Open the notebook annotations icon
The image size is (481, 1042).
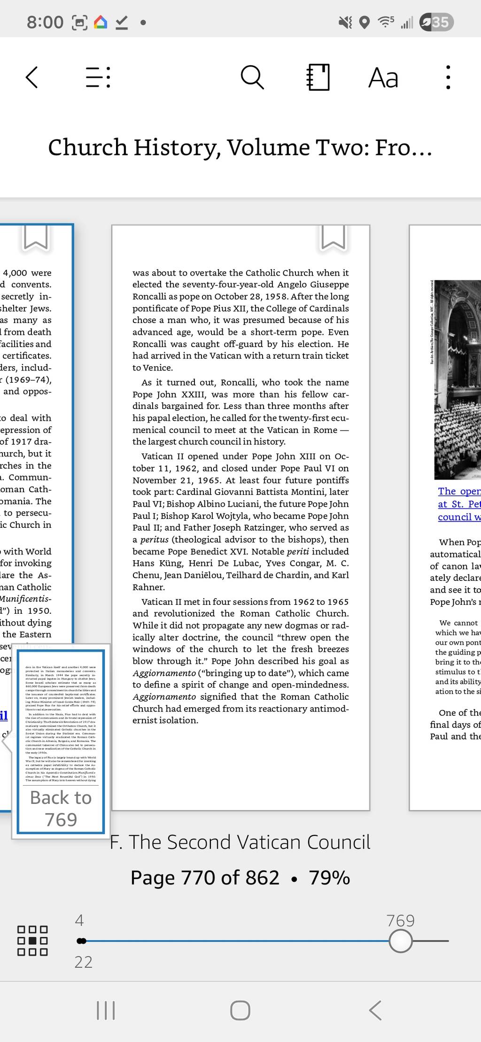click(x=318, y=77)
